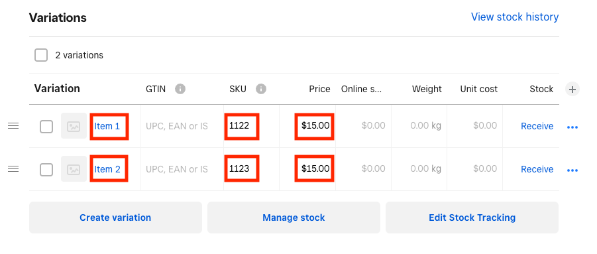This screenshot has width=597, height=254.
Task: Edit the unit cost for Item 2
Action: pyautogui.click(x=475, y=169)
